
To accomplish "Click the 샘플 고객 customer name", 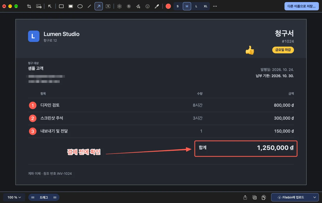I will click(x=36, y=68).
